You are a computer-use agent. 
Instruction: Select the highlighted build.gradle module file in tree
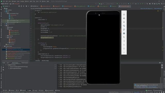pos(16,50)
